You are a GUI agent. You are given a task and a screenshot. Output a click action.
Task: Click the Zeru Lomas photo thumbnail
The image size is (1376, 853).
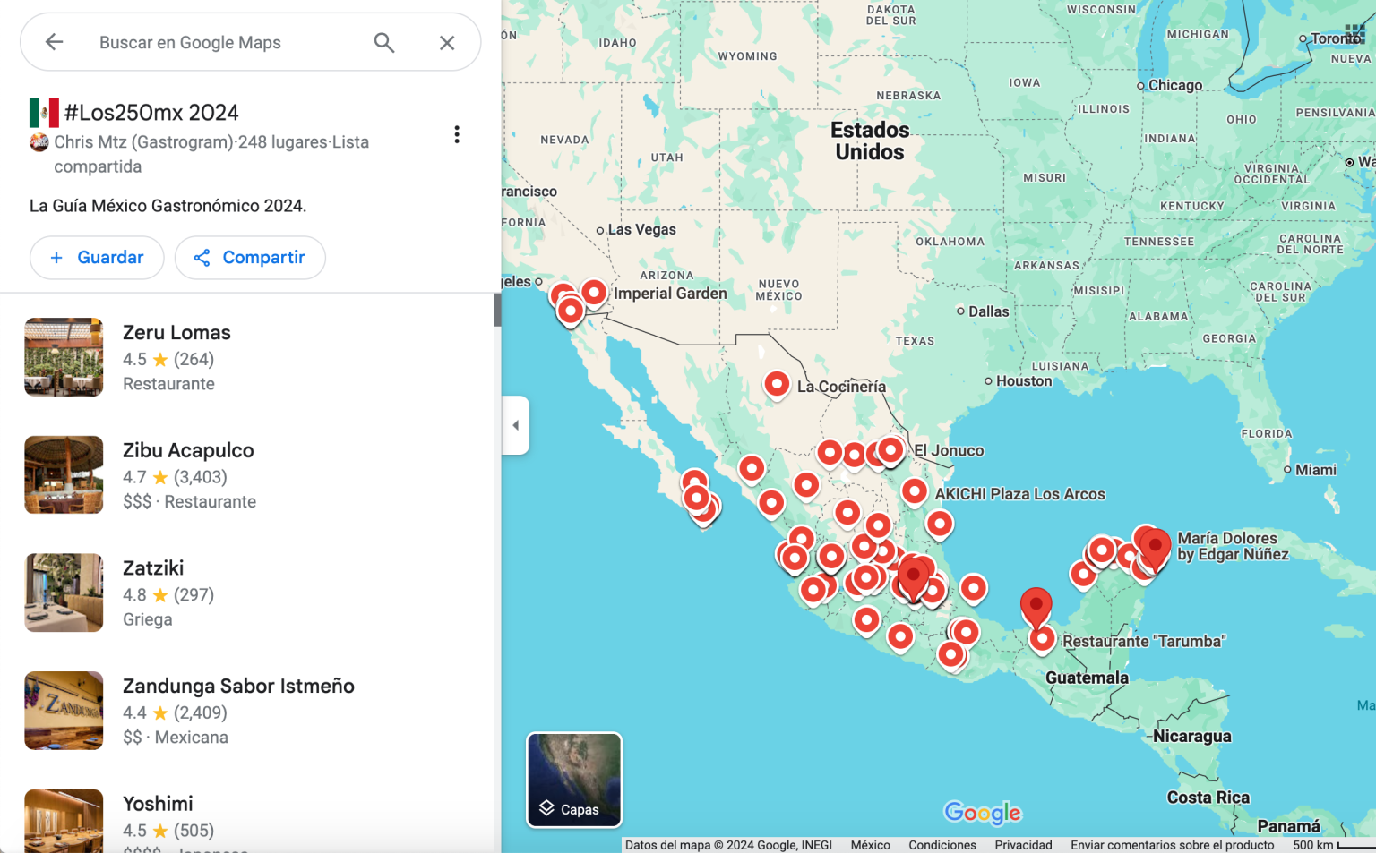pyautogui.click(x=64, y=357)
